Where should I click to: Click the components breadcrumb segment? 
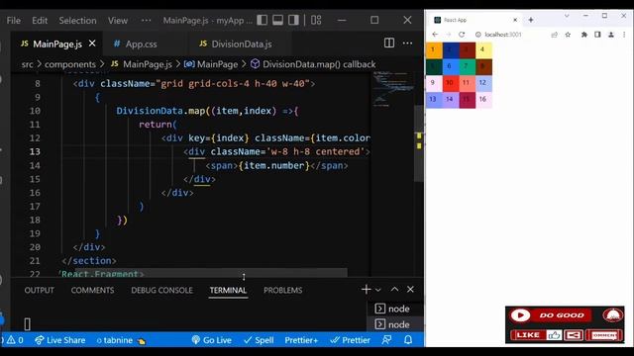[70, 64]
